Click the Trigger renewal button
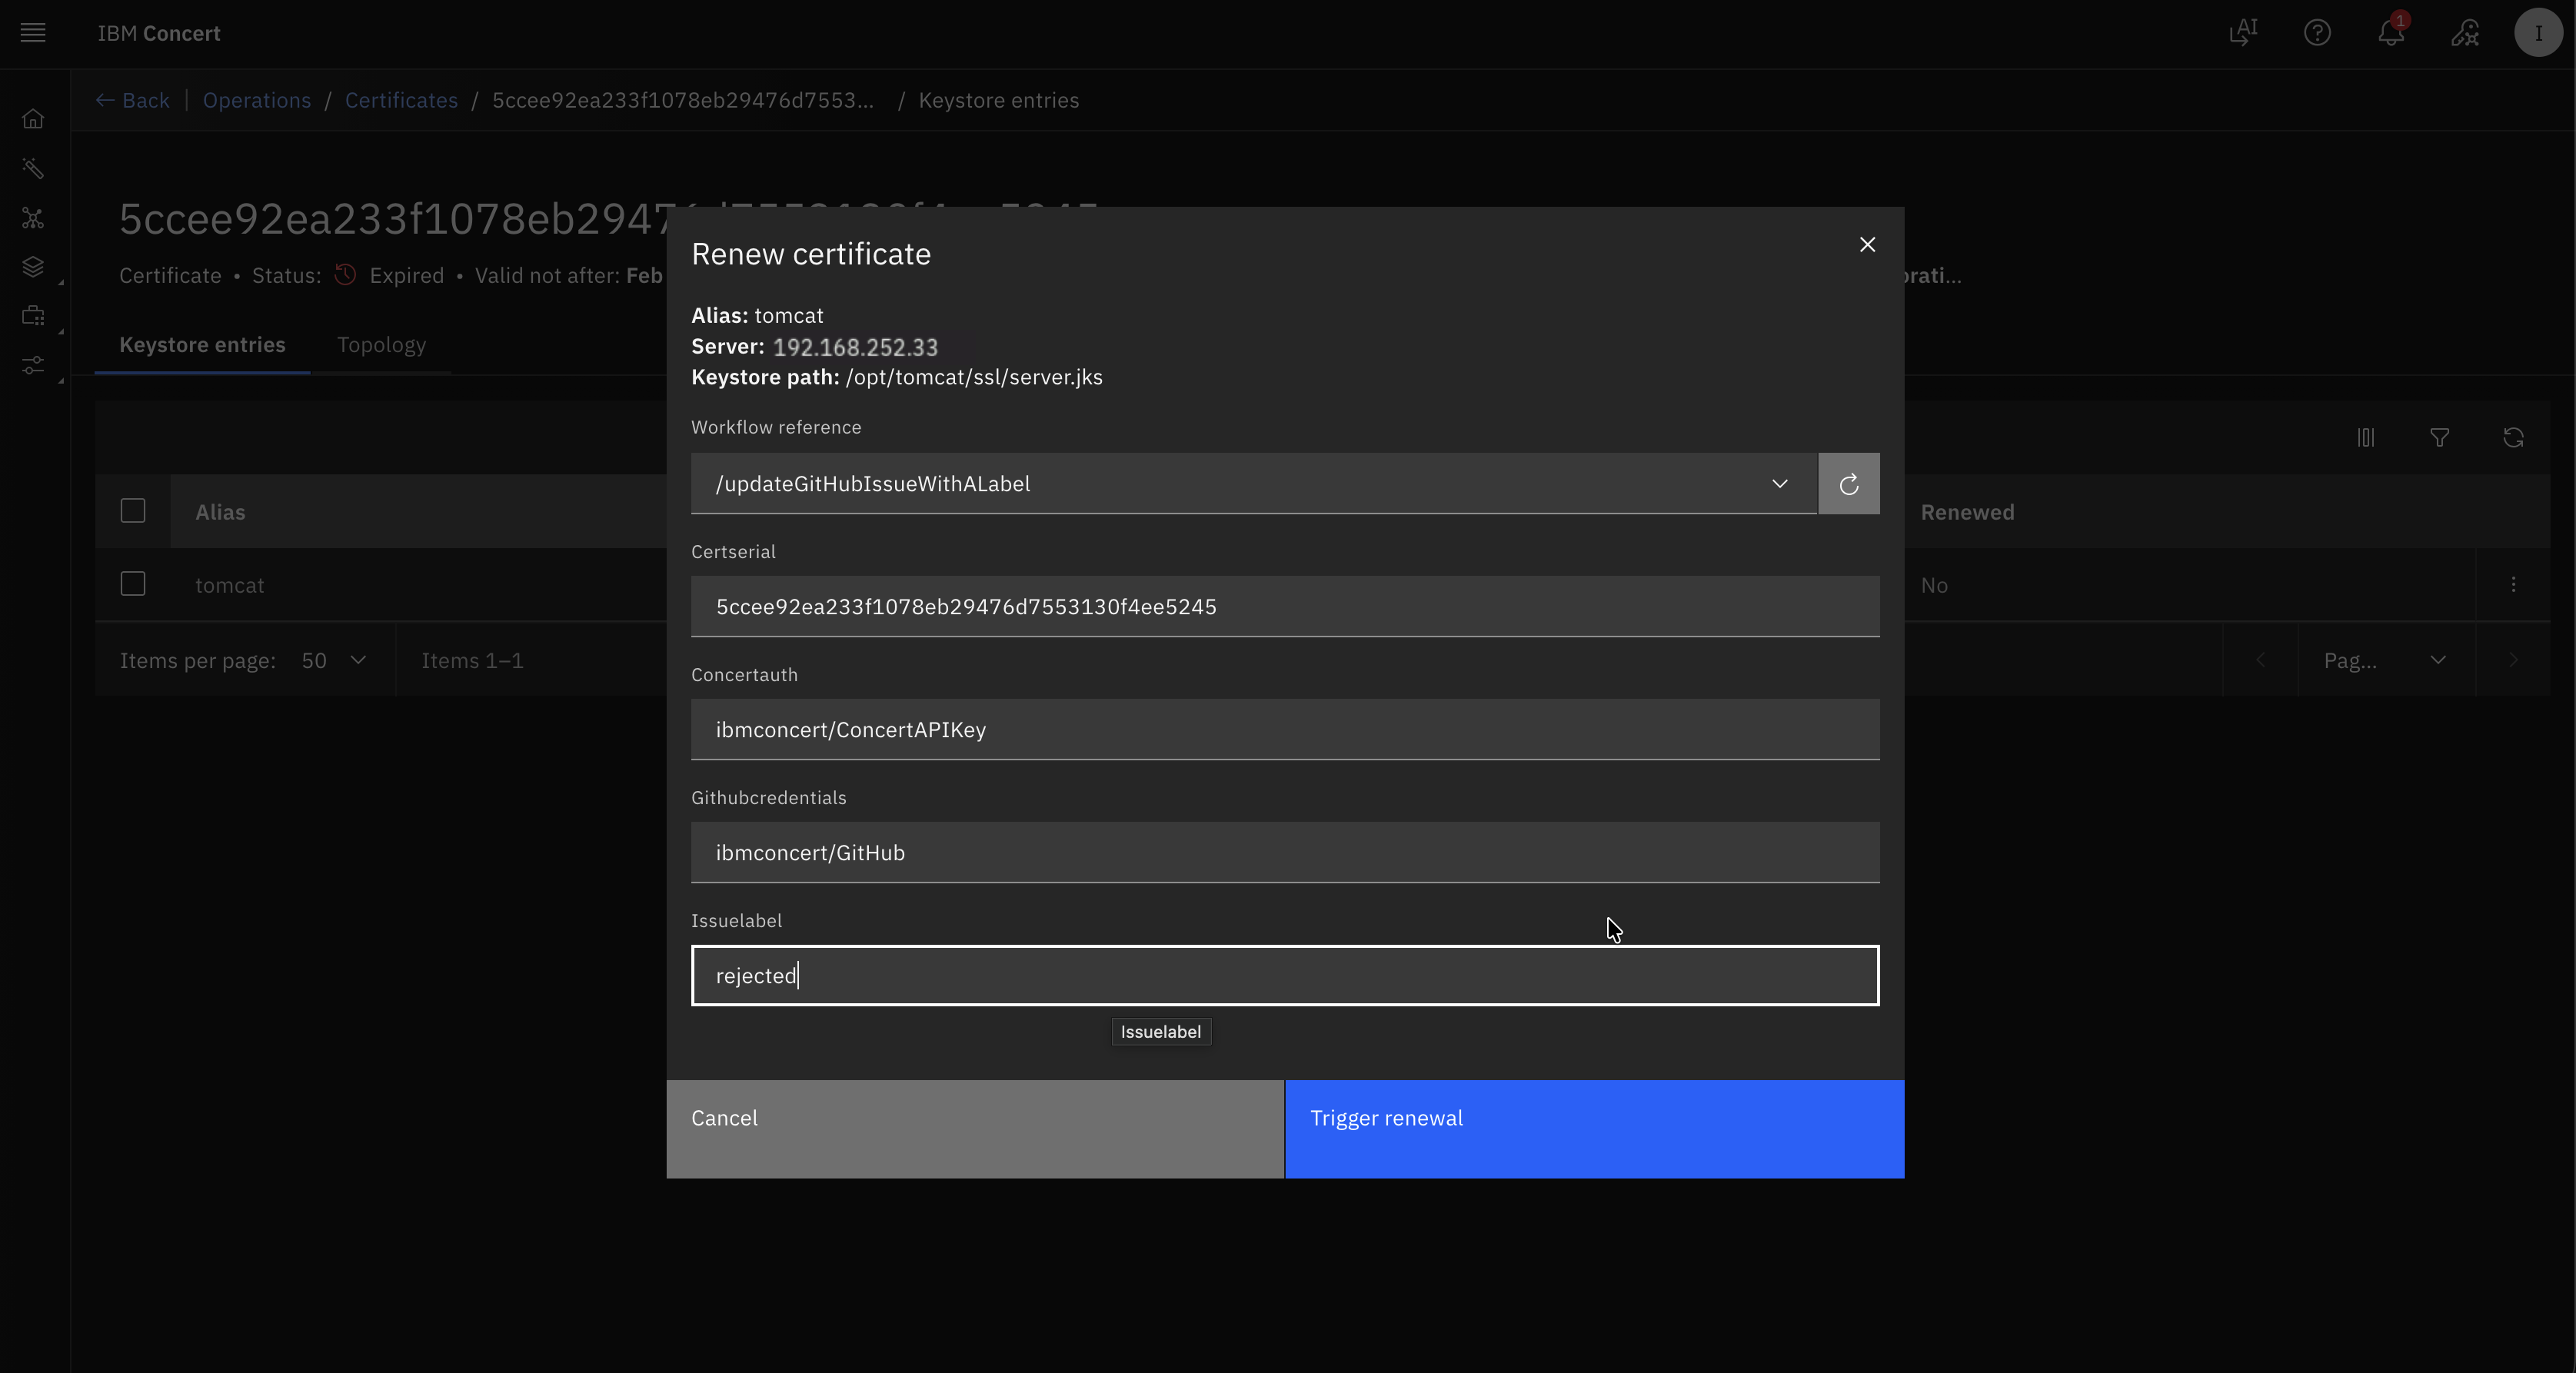The width and height of the screenshot is (2576, 1373). [x=1594, y=1128]
